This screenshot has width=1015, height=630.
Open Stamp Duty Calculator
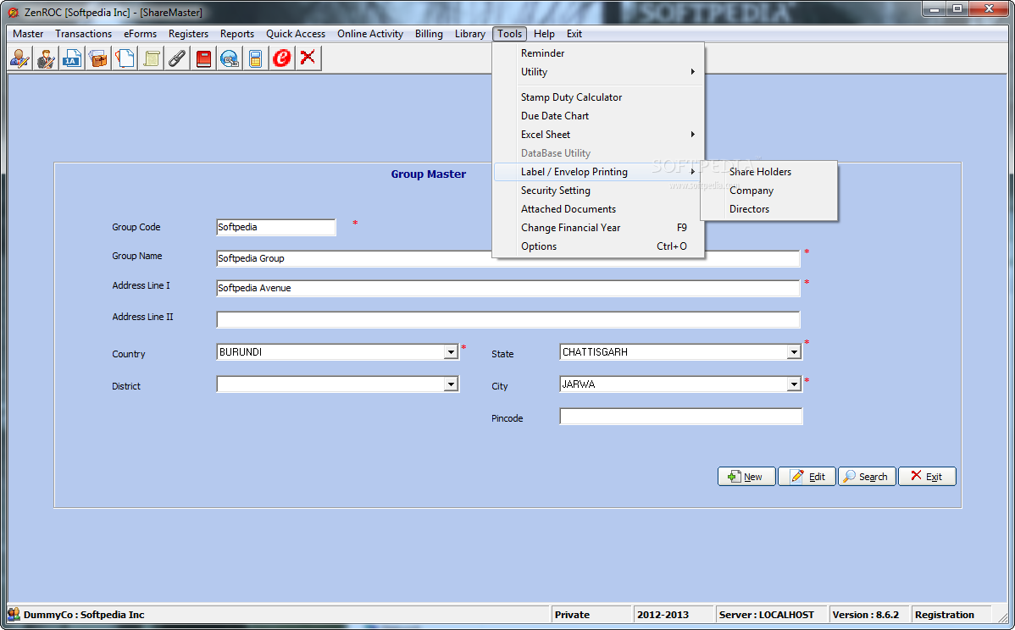(x=599, y=97)
